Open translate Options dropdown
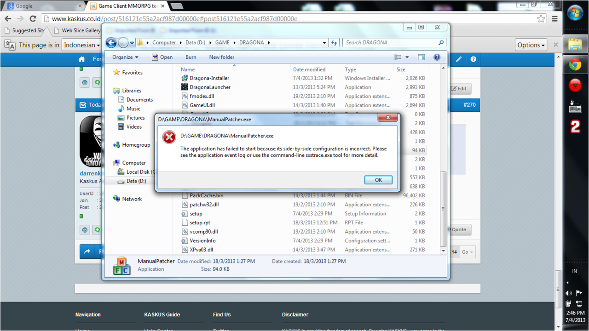This screenshot has width=589, height=331. tap(531, 45)
